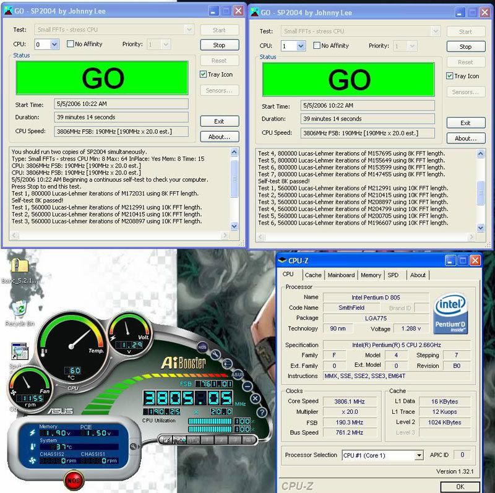Image resolution: width=495 pixels, height=493 pixels.
Task: Open the Spybot shortcut desktop icon
Action: tap(20, 351)
